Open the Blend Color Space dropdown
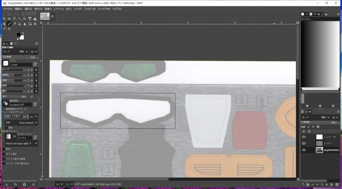The width and height of the screenshot is (342, 189). click(21, 144)
